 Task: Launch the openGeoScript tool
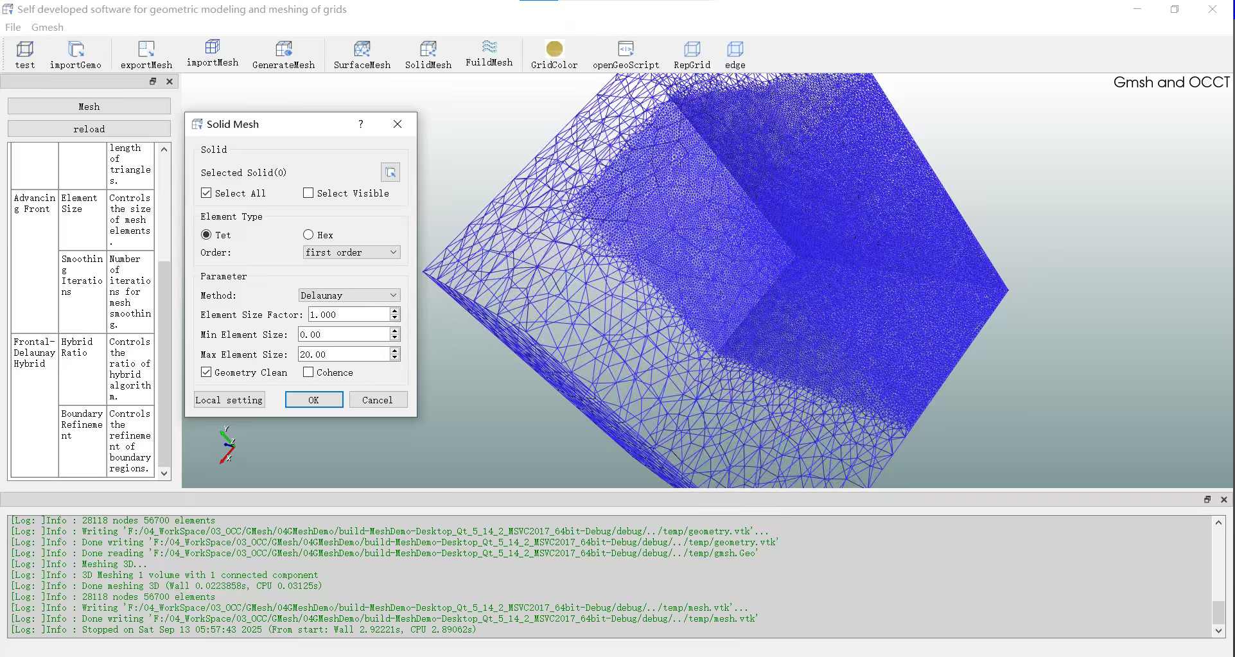coord(626,49)
